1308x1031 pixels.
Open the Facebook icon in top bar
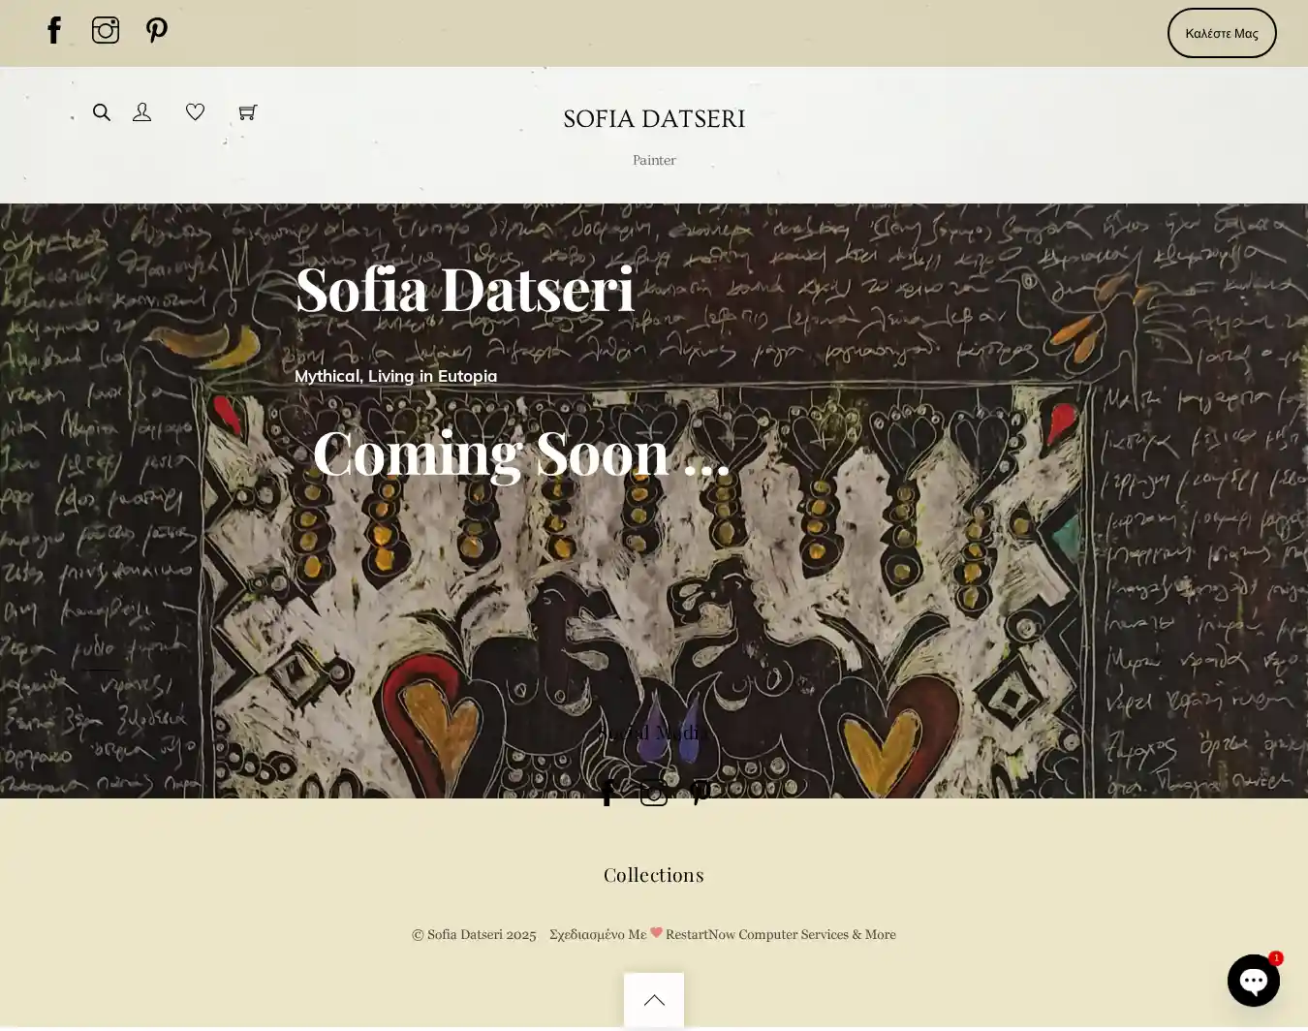coord(54,30)
